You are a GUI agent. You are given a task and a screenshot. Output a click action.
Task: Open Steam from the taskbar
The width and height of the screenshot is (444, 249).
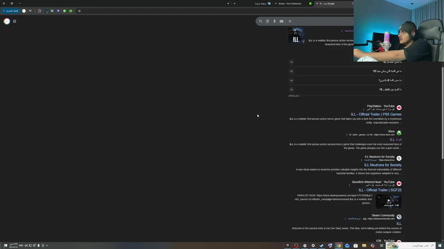coord(322,246)
